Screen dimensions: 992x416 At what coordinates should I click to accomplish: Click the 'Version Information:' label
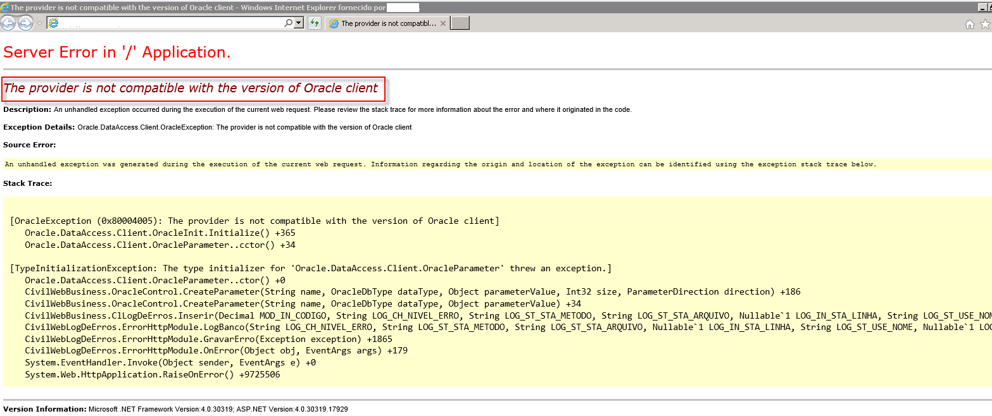(x=45, y=409)
